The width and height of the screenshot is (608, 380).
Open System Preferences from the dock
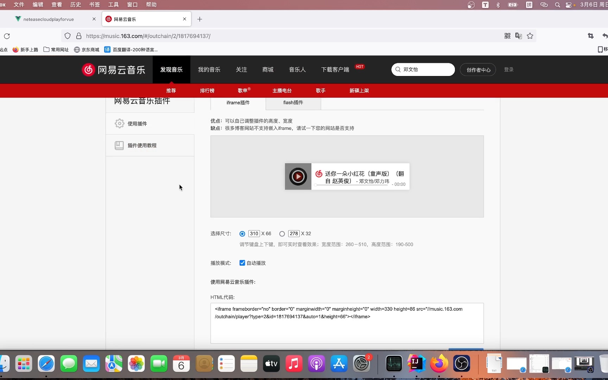click(361, 363)
